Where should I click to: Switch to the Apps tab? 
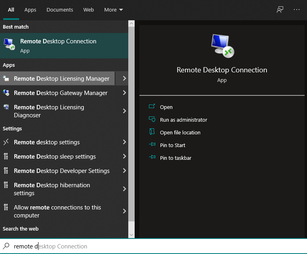30,10
